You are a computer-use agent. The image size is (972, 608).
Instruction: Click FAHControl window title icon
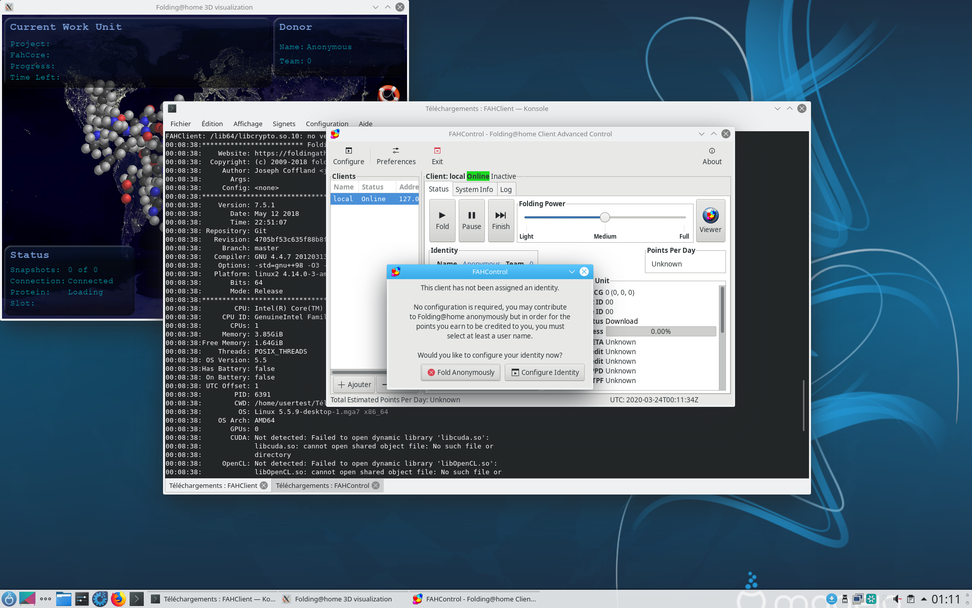pos(335,134)
